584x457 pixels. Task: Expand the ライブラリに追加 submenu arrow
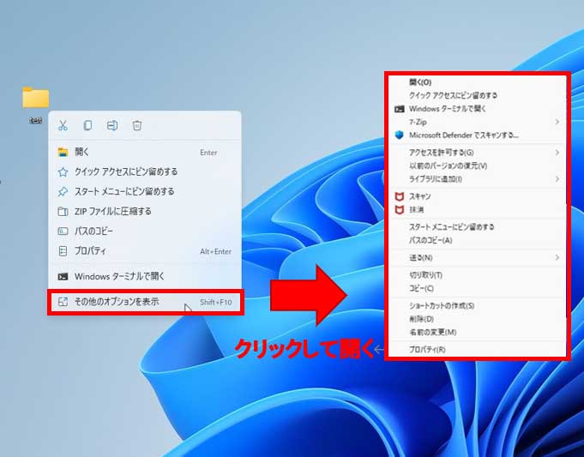(557, 178)
